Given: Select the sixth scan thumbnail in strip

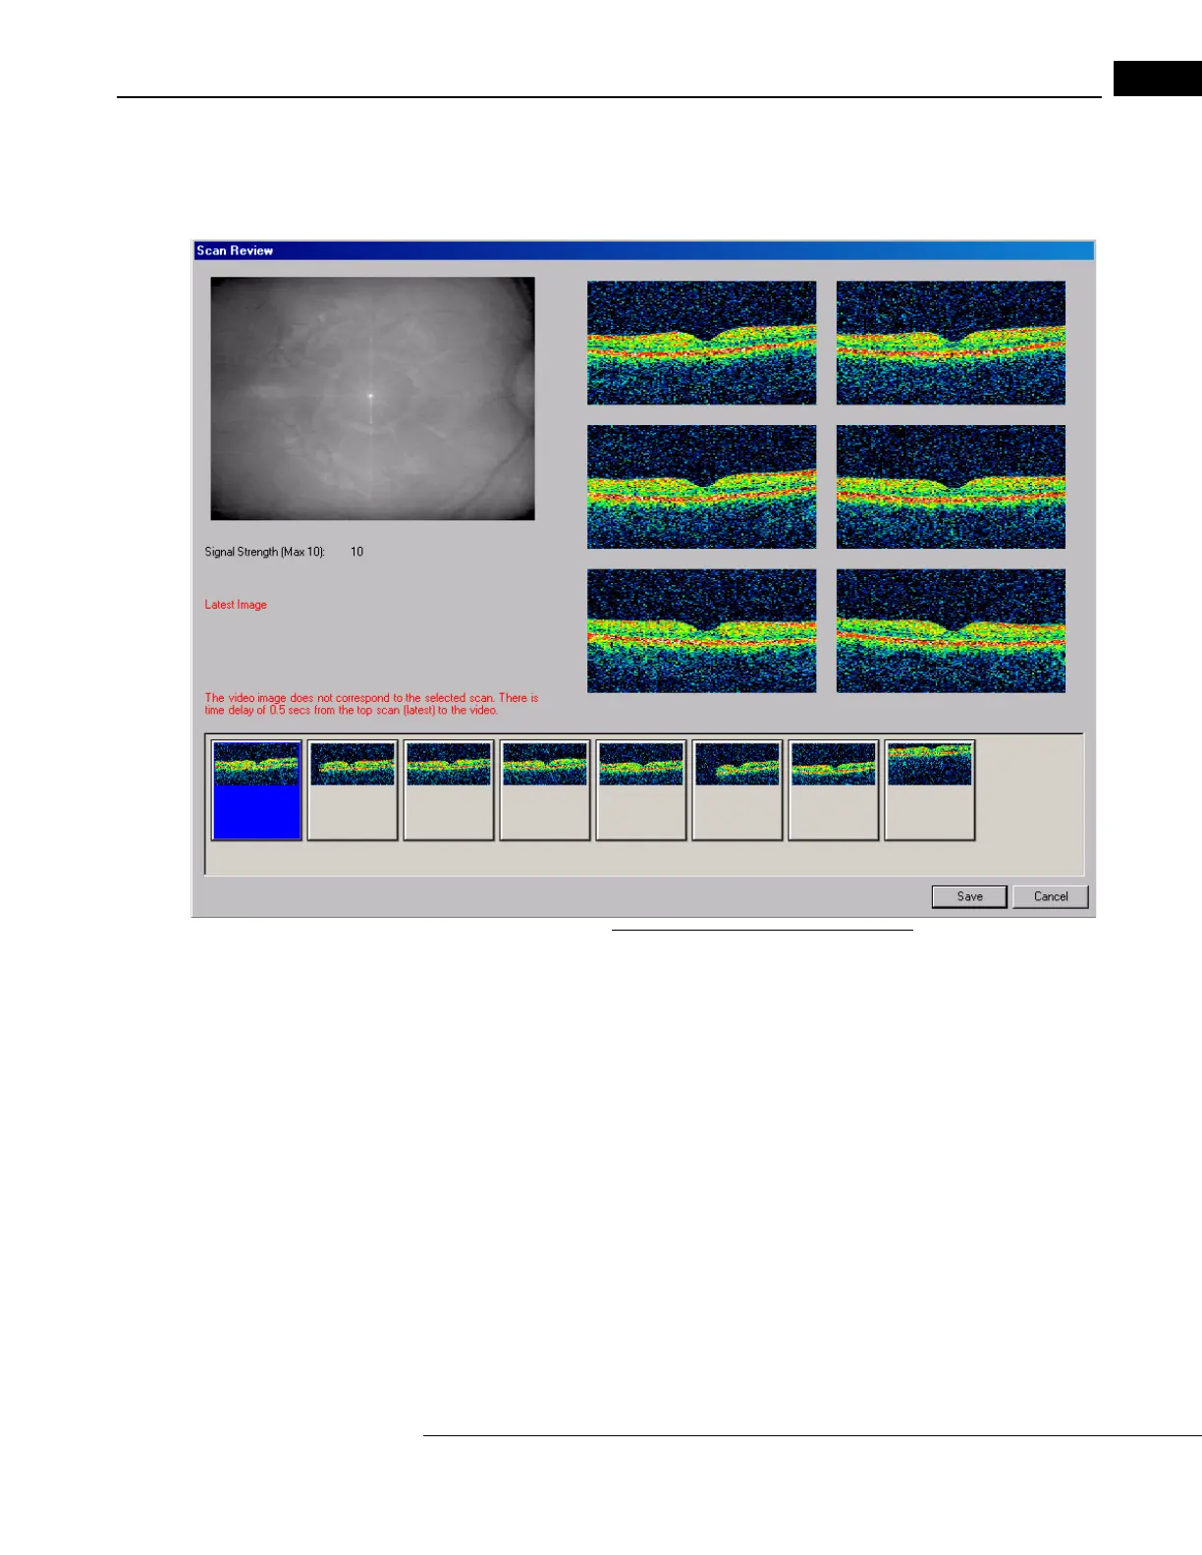Looking at the screenshot, I should click(738, 790).
